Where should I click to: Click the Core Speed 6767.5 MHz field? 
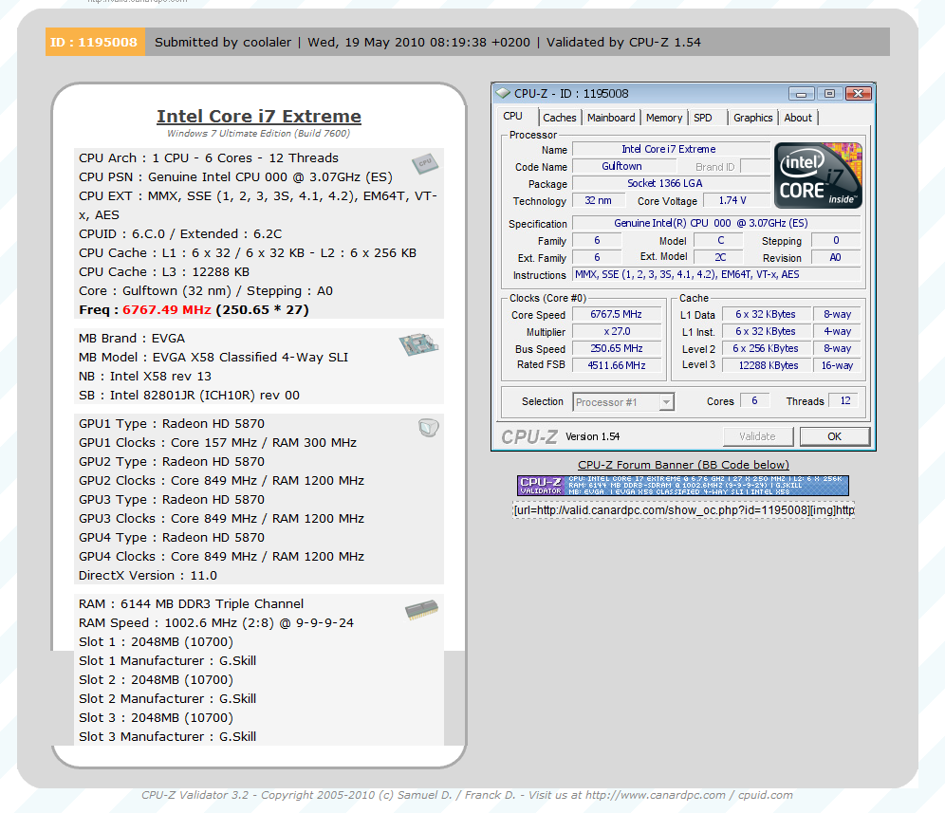tap(616, 314)
